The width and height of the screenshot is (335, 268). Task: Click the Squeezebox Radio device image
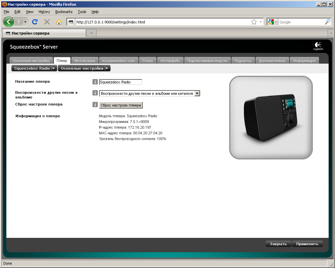point(271,118)
